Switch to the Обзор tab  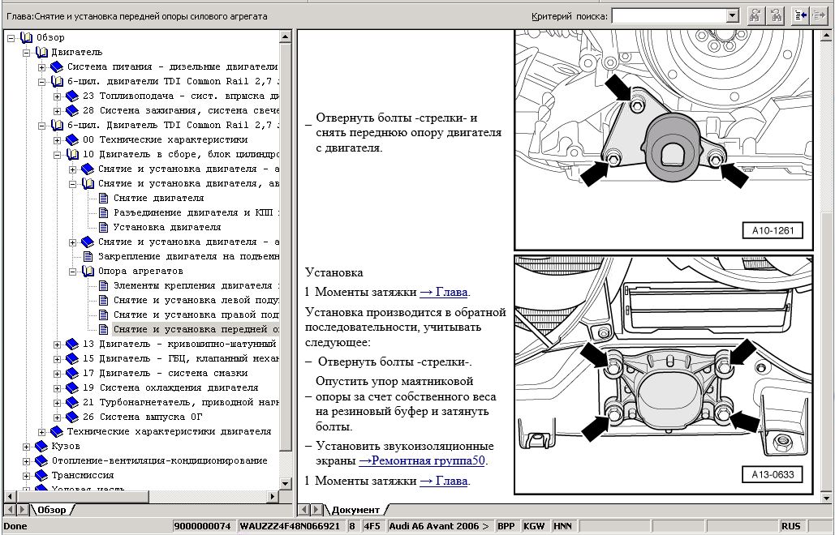coord(52,510)
